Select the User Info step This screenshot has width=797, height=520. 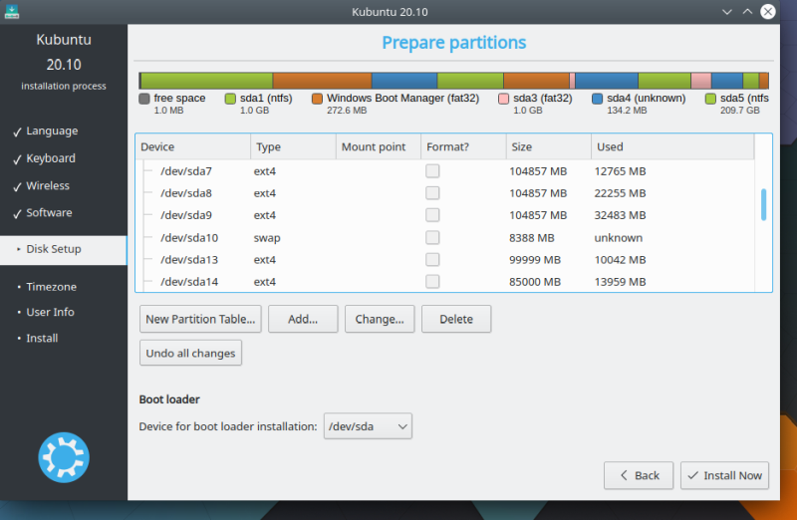[x=50, y=312]
